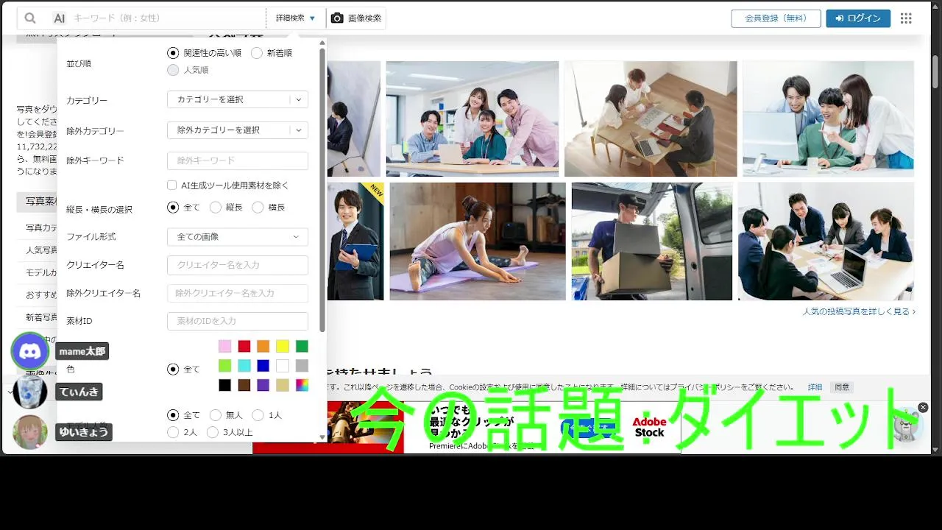The width and height of the screenshot is (942, 530).
Task: Open the 全ての画像 file format dropdown
Action: [238, 237]
